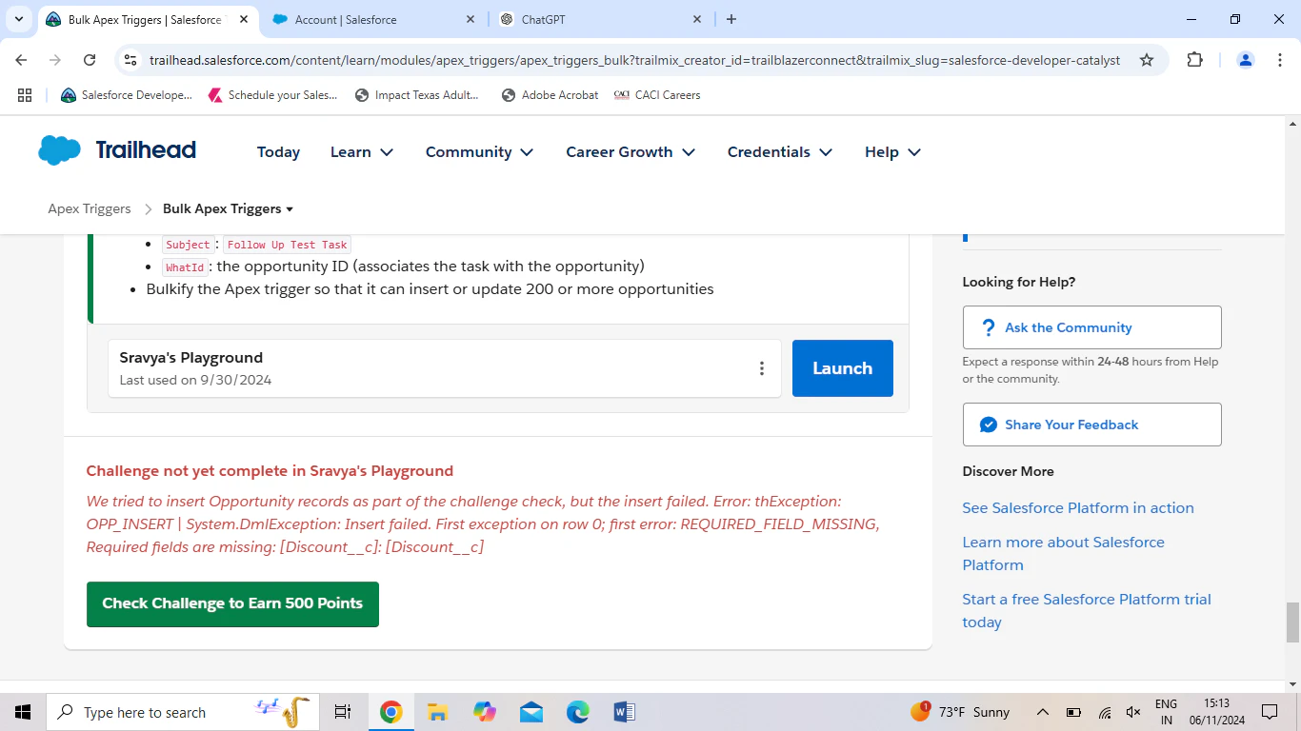Select the Bulk Apex Triggers browser tab
This screenshot has width=1301, height=731.
(148, 19)
